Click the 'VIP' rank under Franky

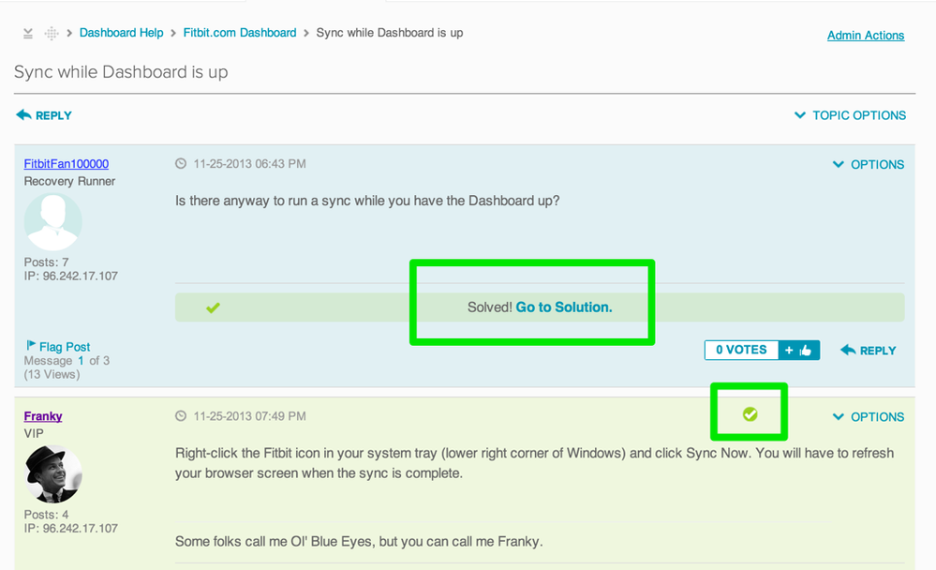34,433
